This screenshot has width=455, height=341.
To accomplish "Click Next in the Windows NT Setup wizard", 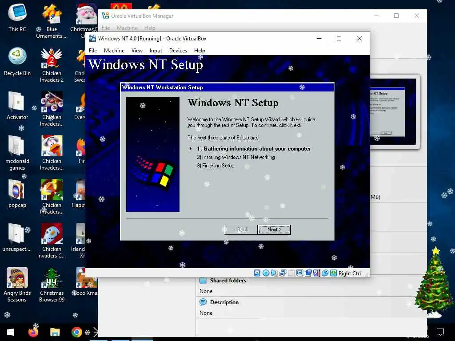I will pos(274,230).
